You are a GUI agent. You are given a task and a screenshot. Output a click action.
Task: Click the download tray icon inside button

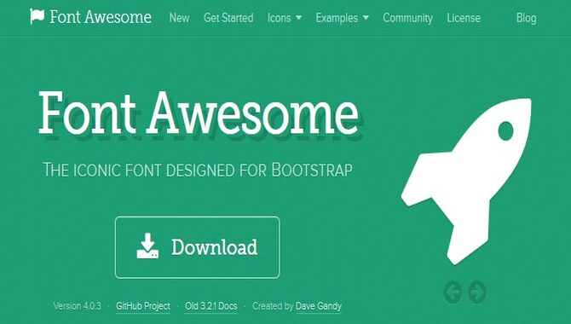click(147, 246)
